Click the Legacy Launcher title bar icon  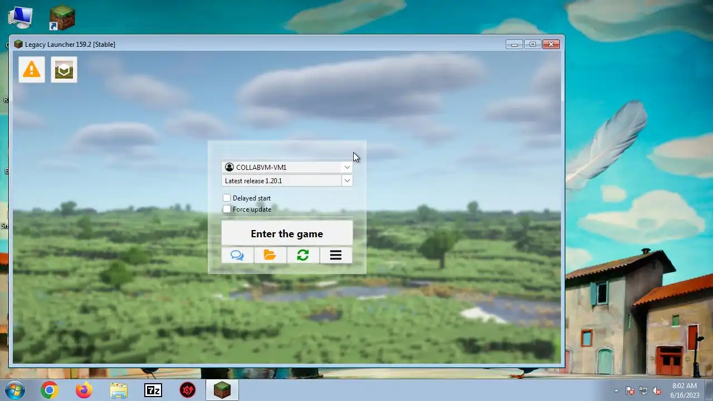[18, 44]
